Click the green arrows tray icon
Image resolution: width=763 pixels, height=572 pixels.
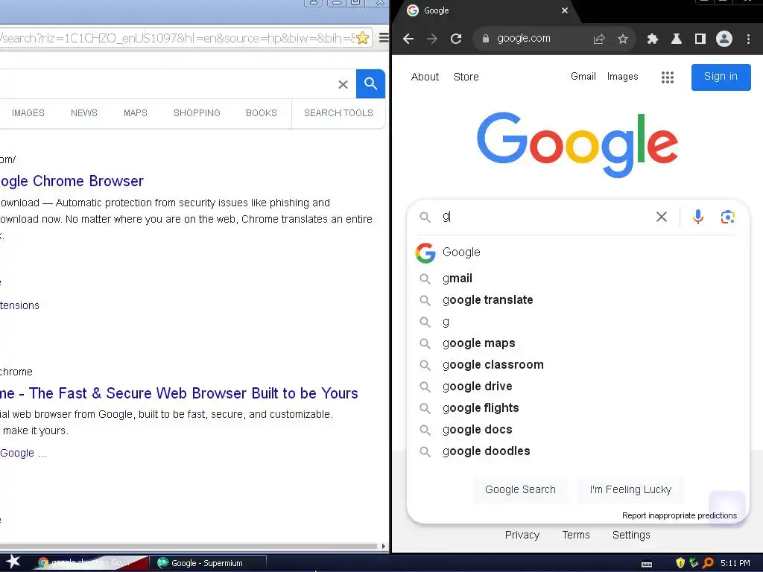(694, 563)
